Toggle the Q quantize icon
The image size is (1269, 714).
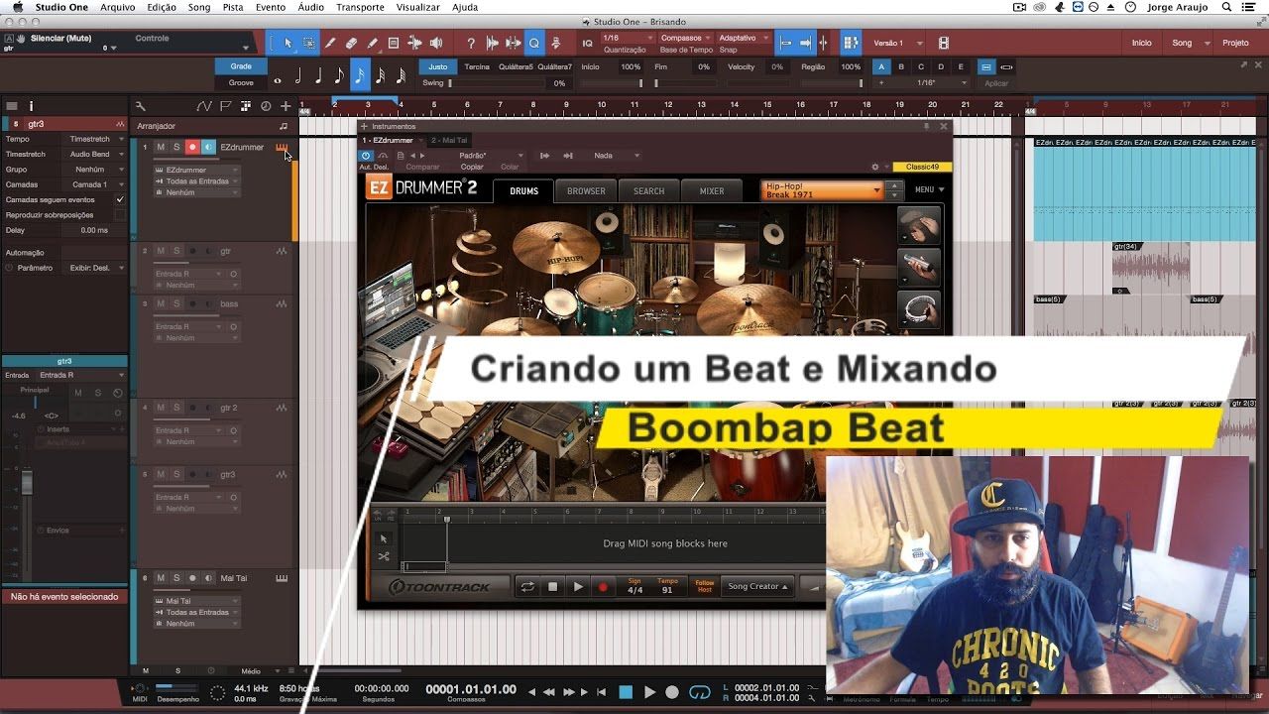534,44
